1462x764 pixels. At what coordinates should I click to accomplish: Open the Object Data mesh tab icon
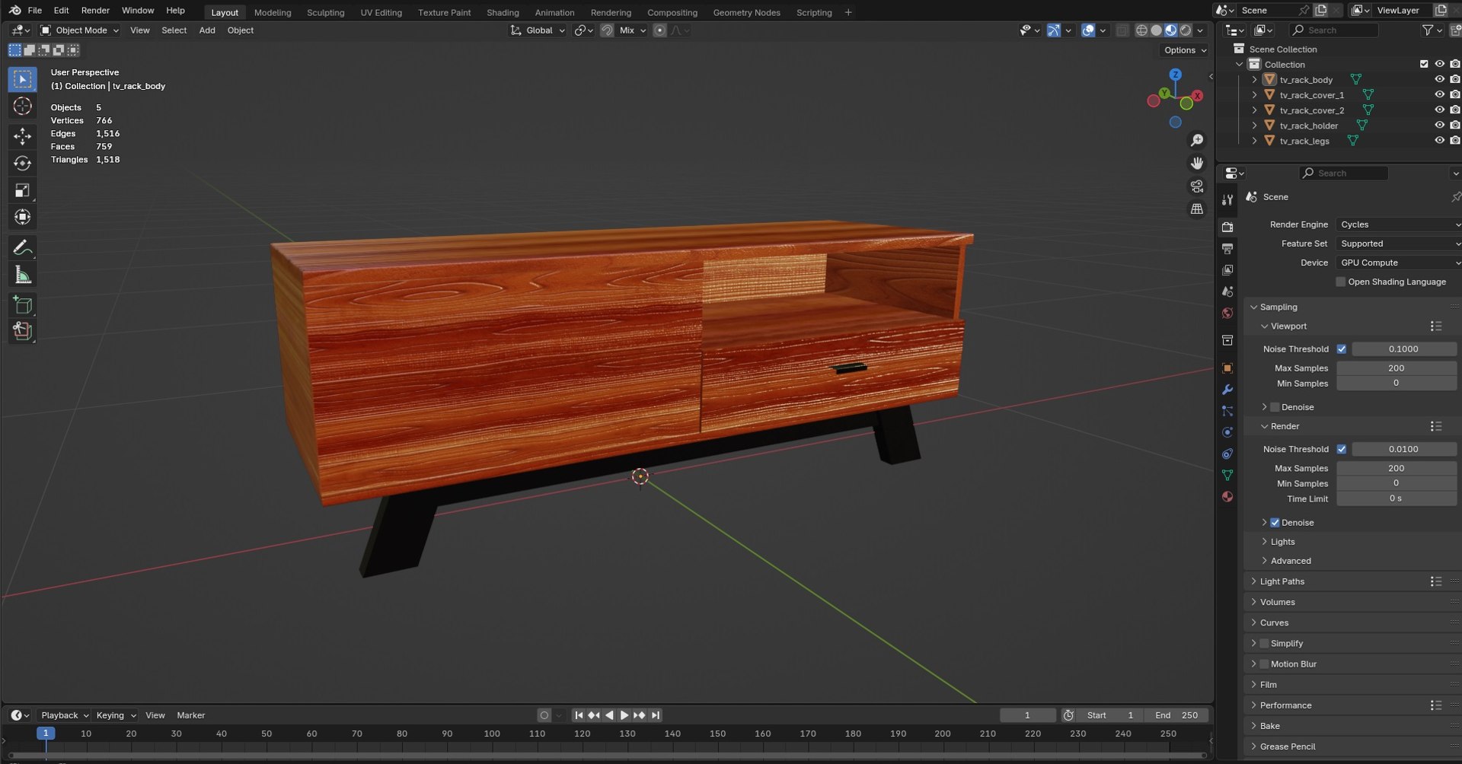point(1227,475)
